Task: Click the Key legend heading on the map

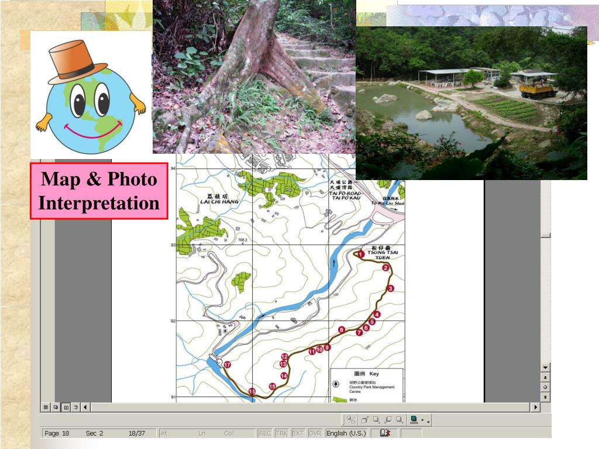Action: click(x=366, y=374)
